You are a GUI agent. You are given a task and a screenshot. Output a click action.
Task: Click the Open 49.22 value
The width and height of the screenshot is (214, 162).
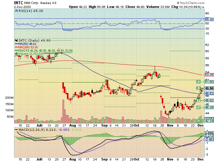click(x=78, y=7)
